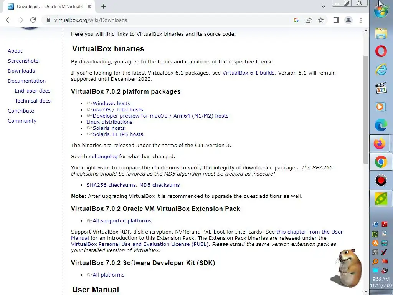Open Windows Explorer from the taskbar
Screen dimensions: 393x295
point(381,33)
